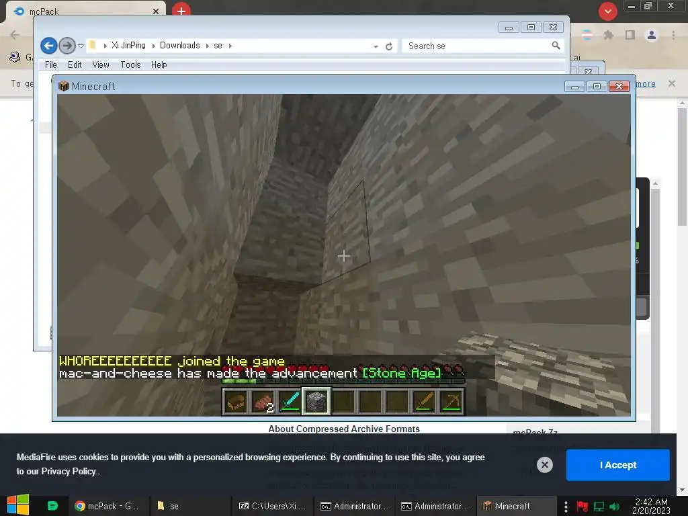The image size is (688, 516).
Task: Click the network monitor tray icon
Action: (599, 507)
